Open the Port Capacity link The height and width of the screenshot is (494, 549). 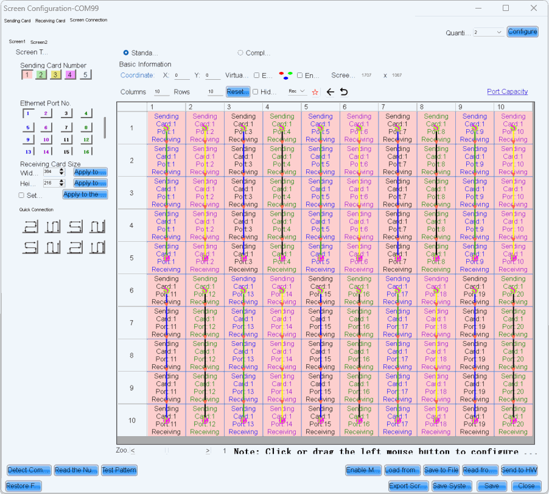(x=507, y=92)
